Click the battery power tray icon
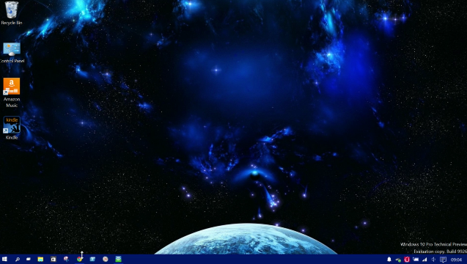Viewport: 467px width, 264px height. [416, 260]
